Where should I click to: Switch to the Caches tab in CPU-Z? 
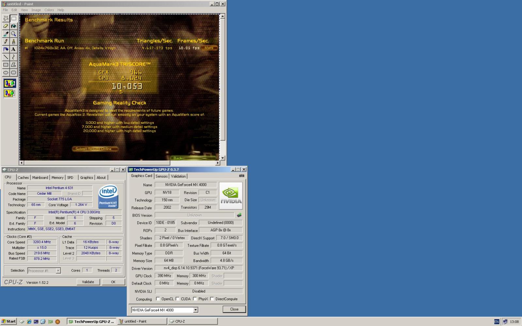point(23,178)
